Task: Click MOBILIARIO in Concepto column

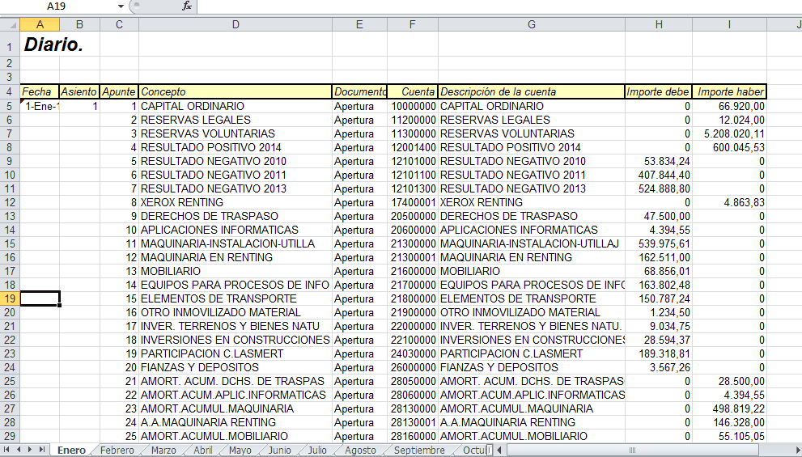Action: [x=236, y=271]
